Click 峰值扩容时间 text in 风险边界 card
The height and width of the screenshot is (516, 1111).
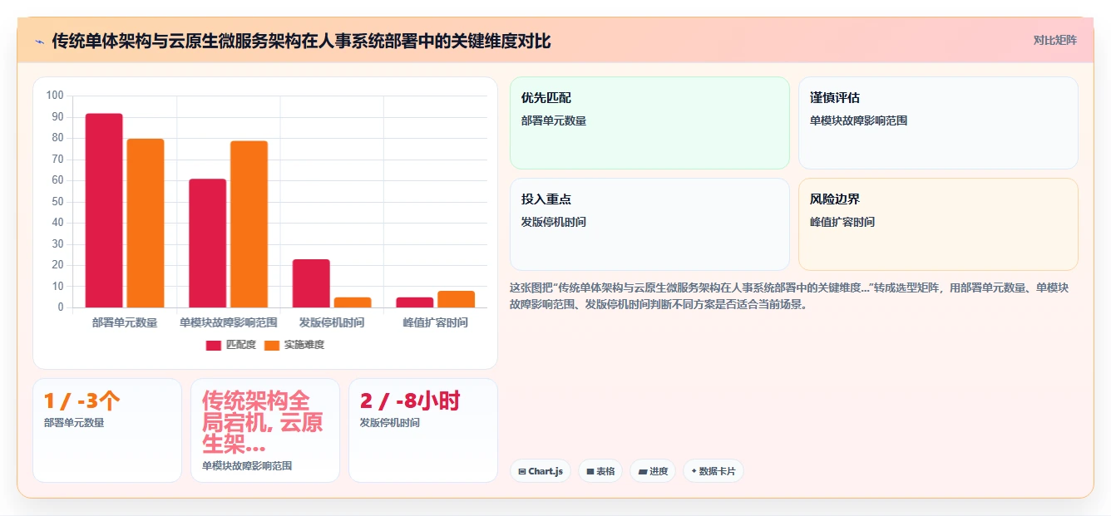tap(842, 222)
